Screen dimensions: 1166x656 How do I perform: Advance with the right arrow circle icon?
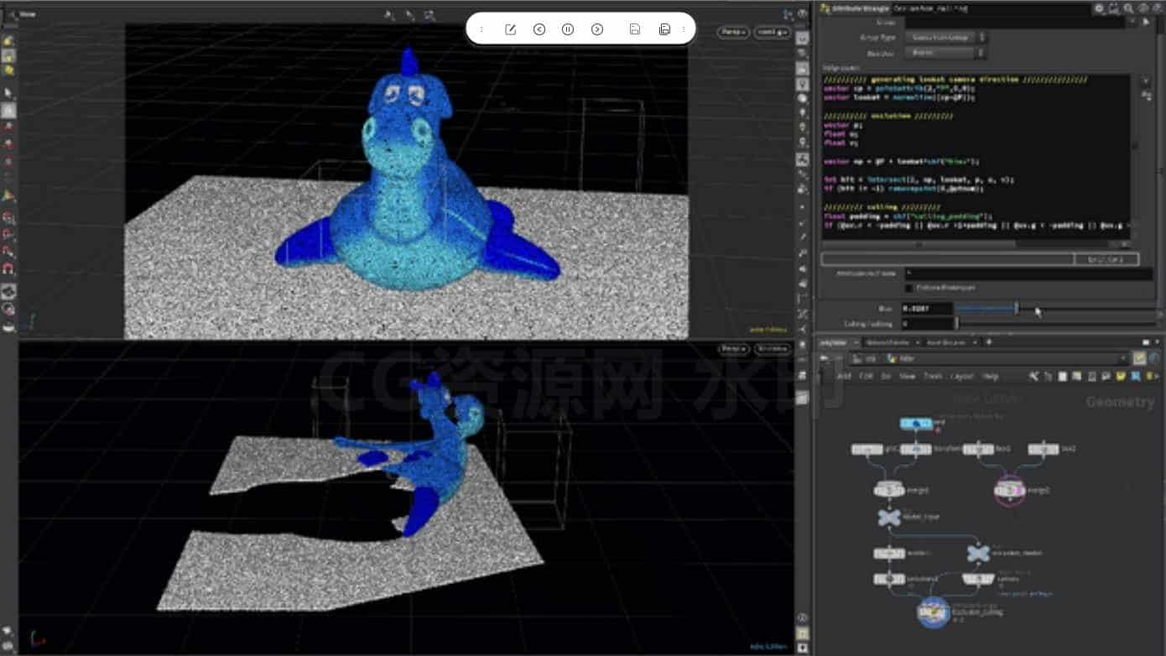[597, 29]
